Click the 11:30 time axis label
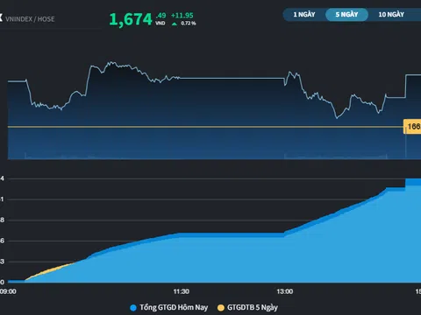421x315 pixels. pyautogui.click(x=181, y=291)
